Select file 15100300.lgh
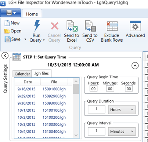The width and height of the screenshot is (148, 142). pos(54,125)
